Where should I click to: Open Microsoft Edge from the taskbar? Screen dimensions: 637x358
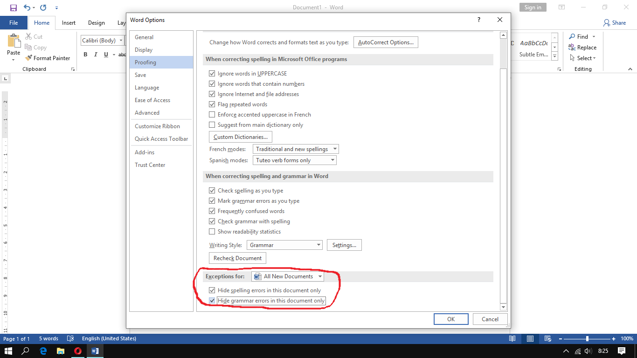pyautogui.click(x=43, y=351)
